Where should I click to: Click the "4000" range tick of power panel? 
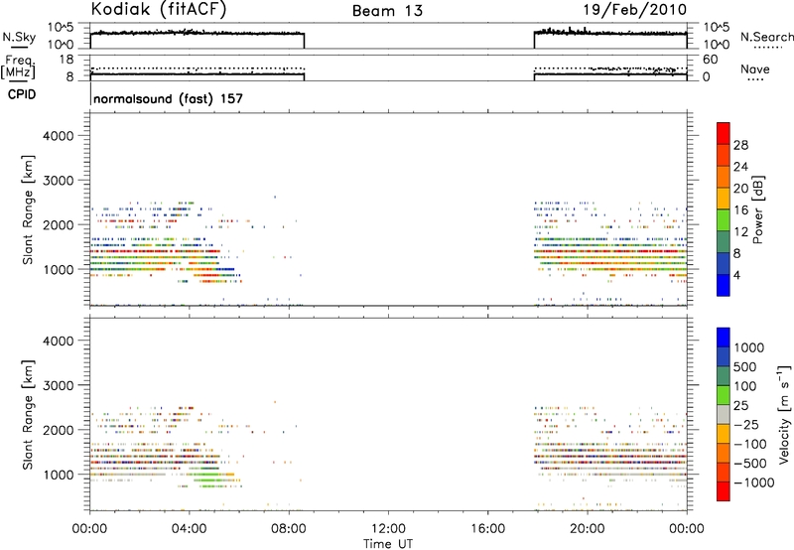[58, 136]
